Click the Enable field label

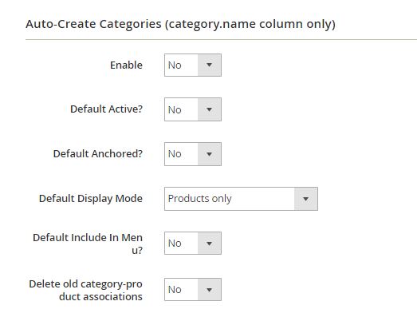pyautogui.click(x=126, y=65)
